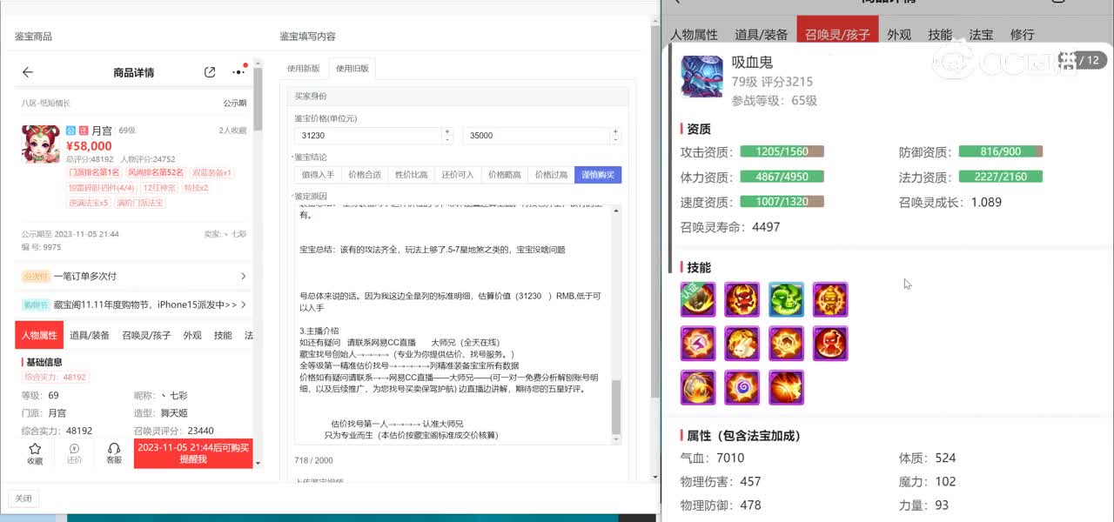The image size is (1114, 522).
Task: Open 道具/装备 tab in right window
Action: 762,35
